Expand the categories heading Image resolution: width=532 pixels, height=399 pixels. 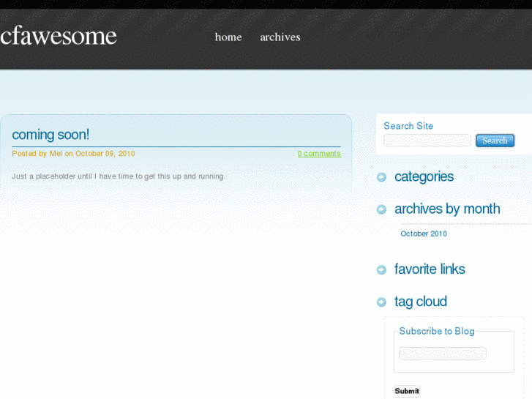click(424, 176)
